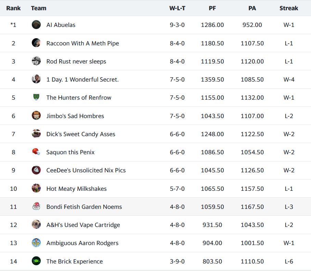Image resolution: width=311 pixels, height=271 pixels.
Task: Sort standings by Rank column header
Action: [x=13, y=8]
